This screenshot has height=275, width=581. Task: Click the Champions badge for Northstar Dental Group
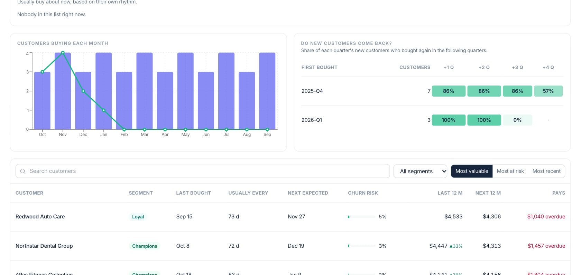point(145,246)
